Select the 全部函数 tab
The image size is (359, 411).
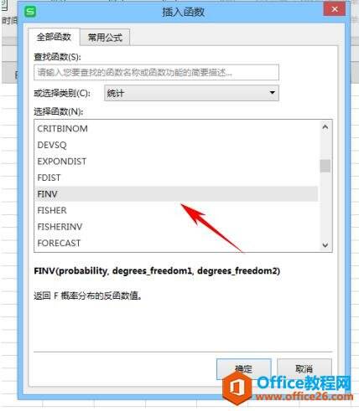coord(54,37)
